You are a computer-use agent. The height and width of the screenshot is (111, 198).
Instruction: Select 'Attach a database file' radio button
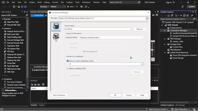[67, 68]
